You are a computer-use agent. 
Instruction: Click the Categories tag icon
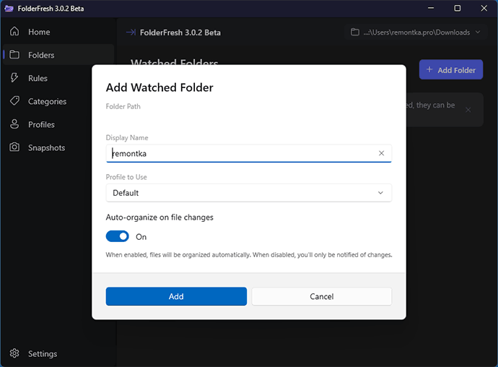(x=14, y=101)
